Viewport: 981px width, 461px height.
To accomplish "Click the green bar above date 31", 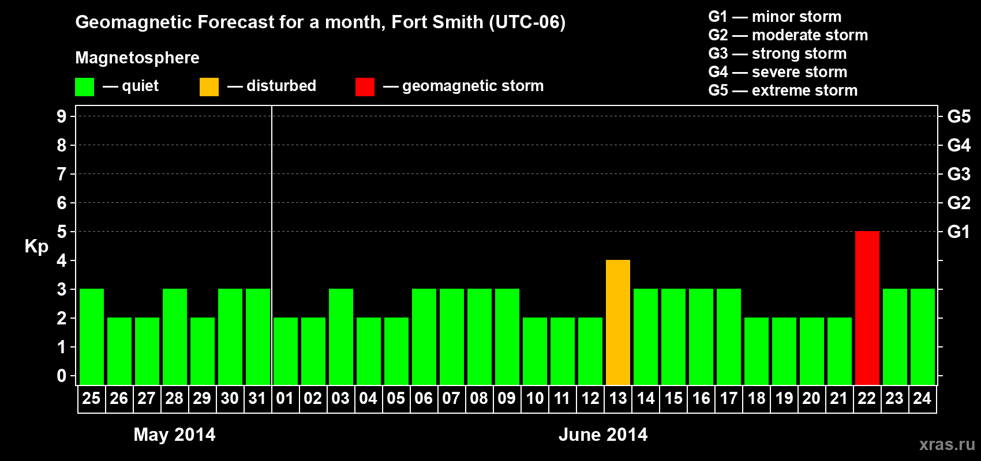I will (257, 337).
